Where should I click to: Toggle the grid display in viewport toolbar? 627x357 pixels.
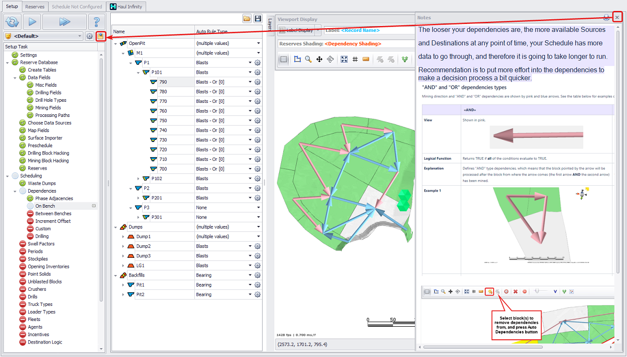coord(355,59)
